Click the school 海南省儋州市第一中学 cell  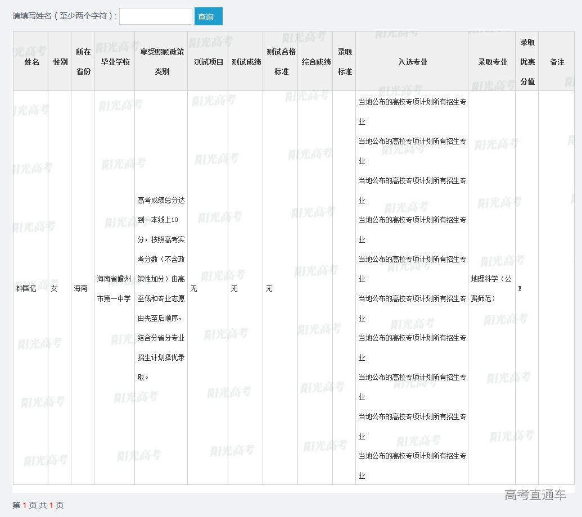pyautogui.click(x=114, y=288)
